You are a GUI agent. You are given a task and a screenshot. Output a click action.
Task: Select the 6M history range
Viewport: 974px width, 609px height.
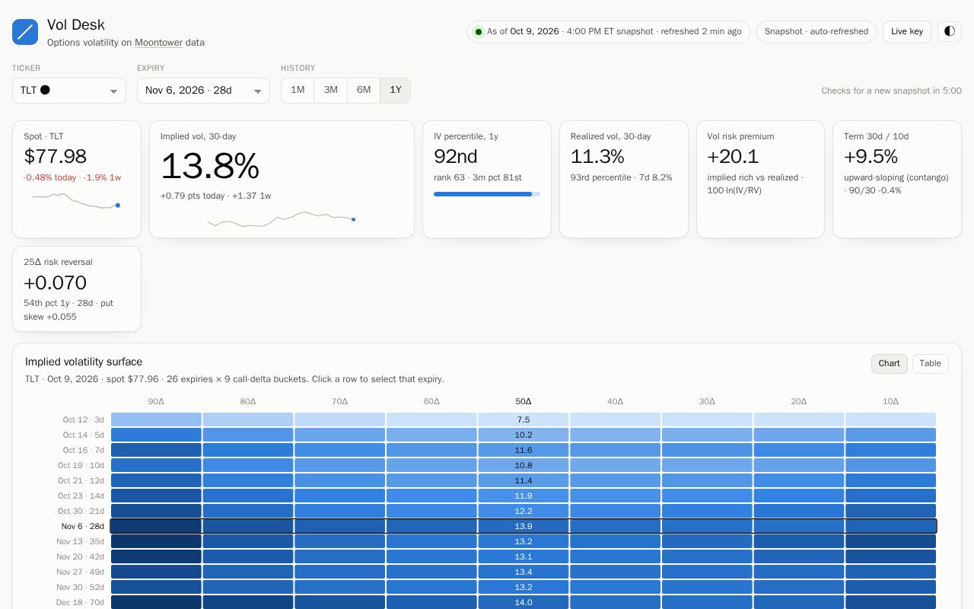coord(364,90)
